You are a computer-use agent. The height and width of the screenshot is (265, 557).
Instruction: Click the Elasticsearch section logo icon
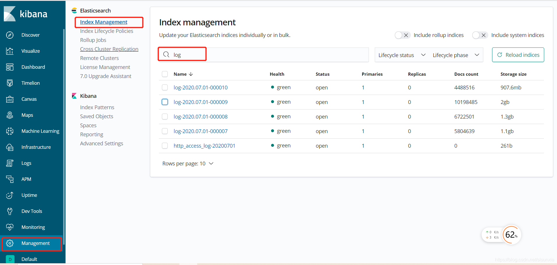click(74, 10)
